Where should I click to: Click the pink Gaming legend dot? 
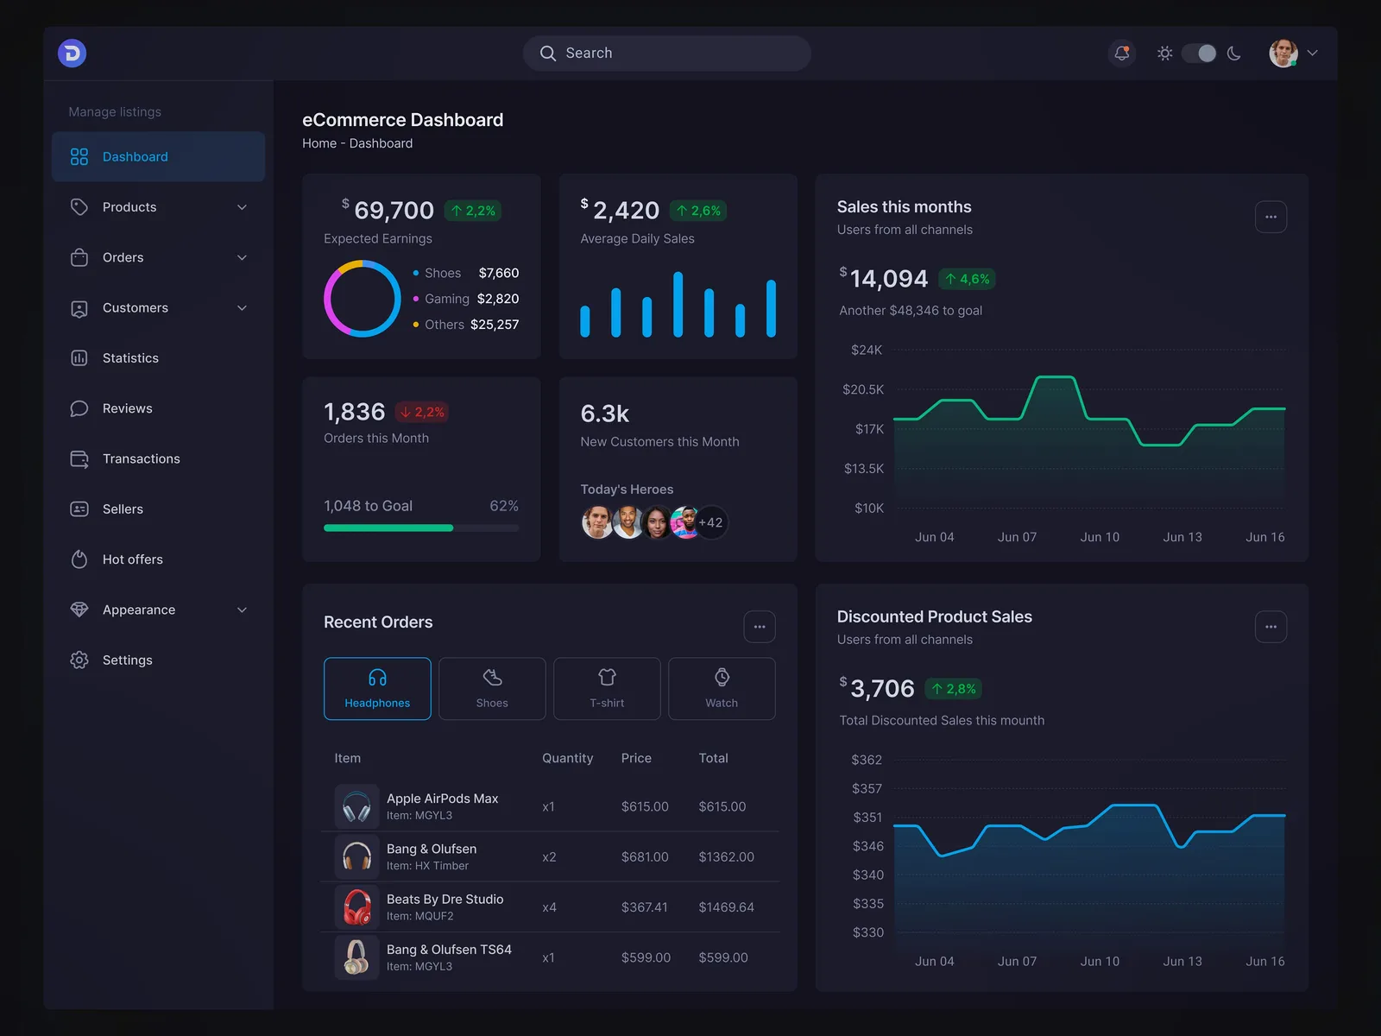tap(416, 299)
